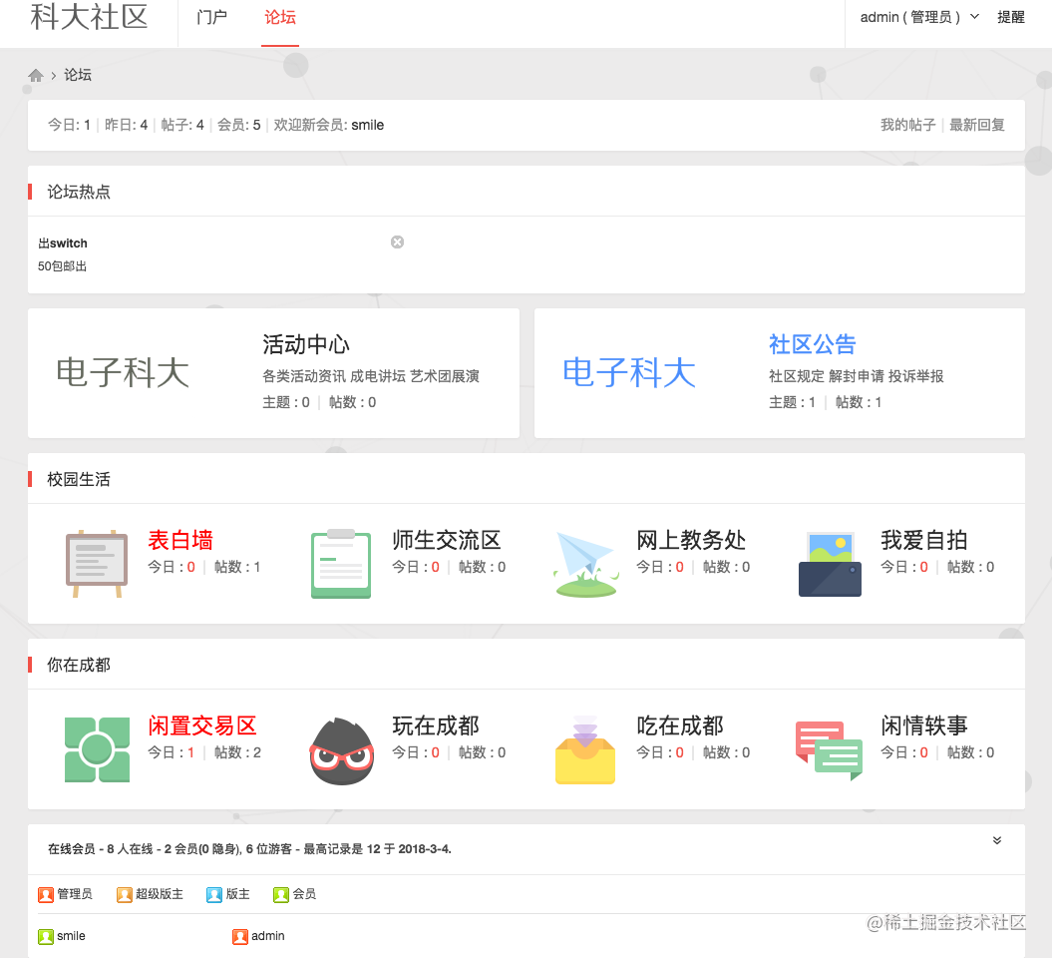The image size is (1052, 958).
Task: Select the 论坛 tab
Action: pos(280,17)
